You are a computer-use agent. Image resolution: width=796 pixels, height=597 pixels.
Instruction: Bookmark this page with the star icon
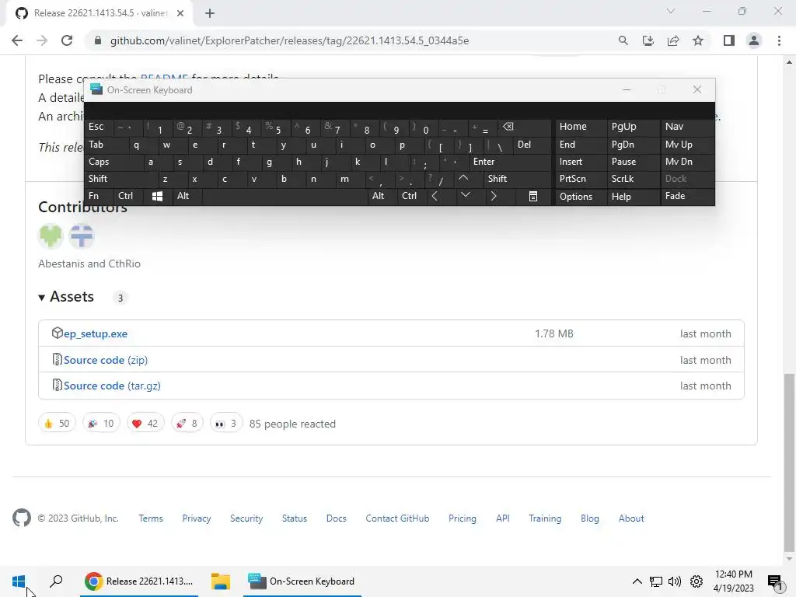point(698,40)
